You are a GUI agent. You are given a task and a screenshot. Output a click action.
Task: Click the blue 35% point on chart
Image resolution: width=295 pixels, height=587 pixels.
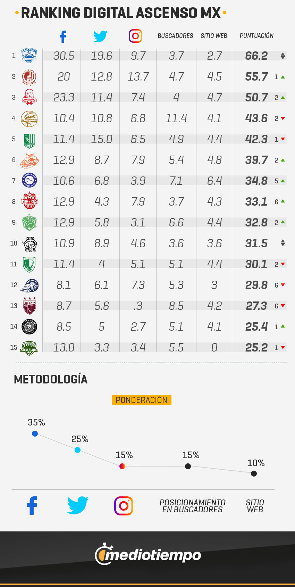click(35, 433)
